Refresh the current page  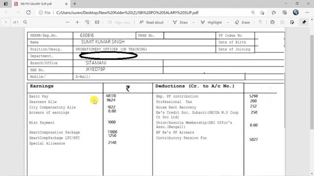pos(28,13)
